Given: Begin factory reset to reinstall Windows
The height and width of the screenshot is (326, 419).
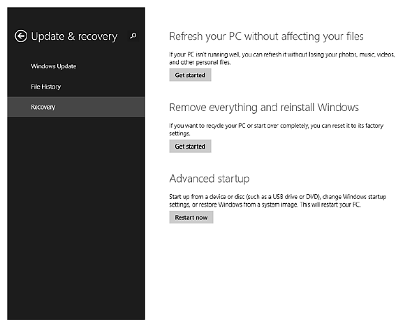Looking at the screenshot, I should pyautogui.click(x=190, y=147).
